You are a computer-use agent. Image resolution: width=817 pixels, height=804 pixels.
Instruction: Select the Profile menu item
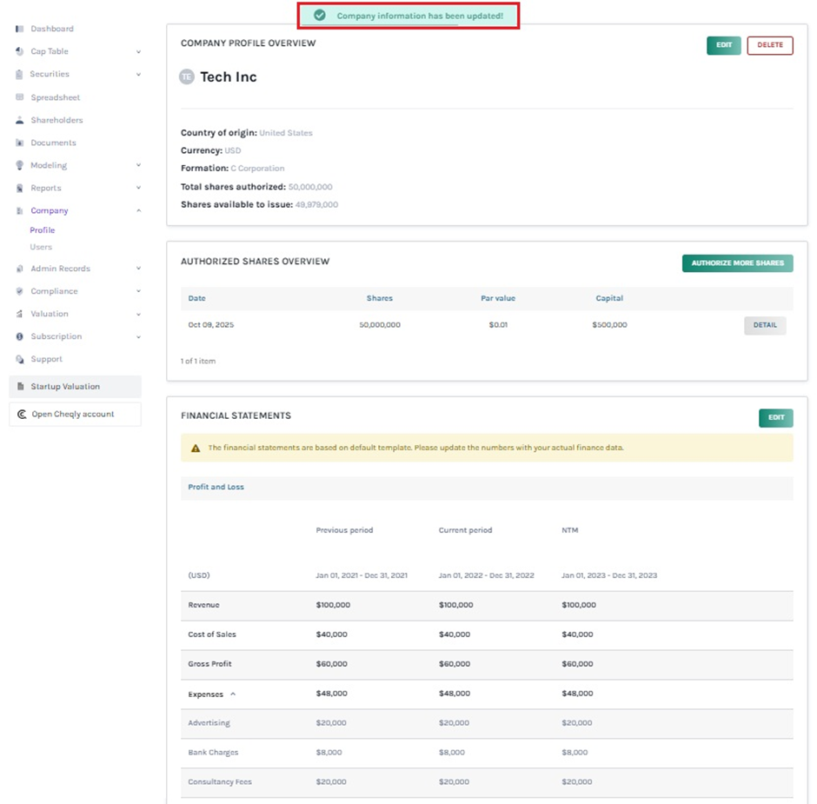(40, 229)
